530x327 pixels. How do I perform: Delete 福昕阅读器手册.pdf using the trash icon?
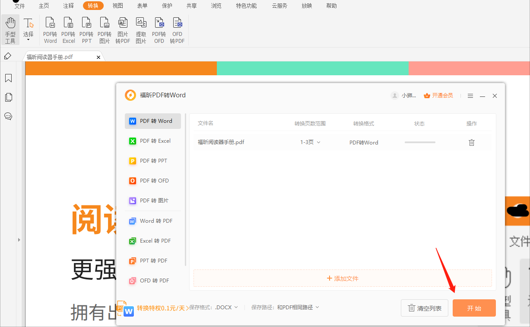pos(471,142)
